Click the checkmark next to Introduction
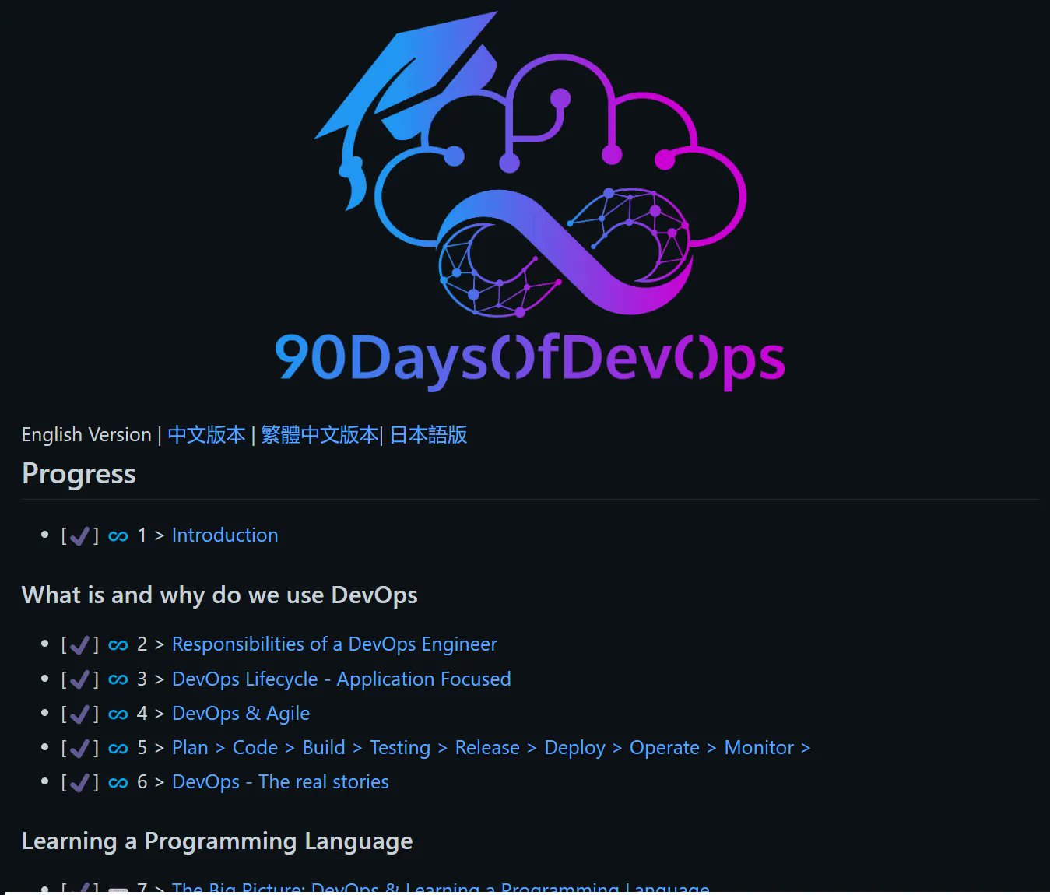The width and height of the screenshot is (1050, 895). (79, 535)
